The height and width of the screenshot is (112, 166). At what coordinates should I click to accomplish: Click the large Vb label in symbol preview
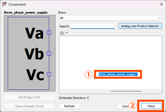(x=34, y=54)
